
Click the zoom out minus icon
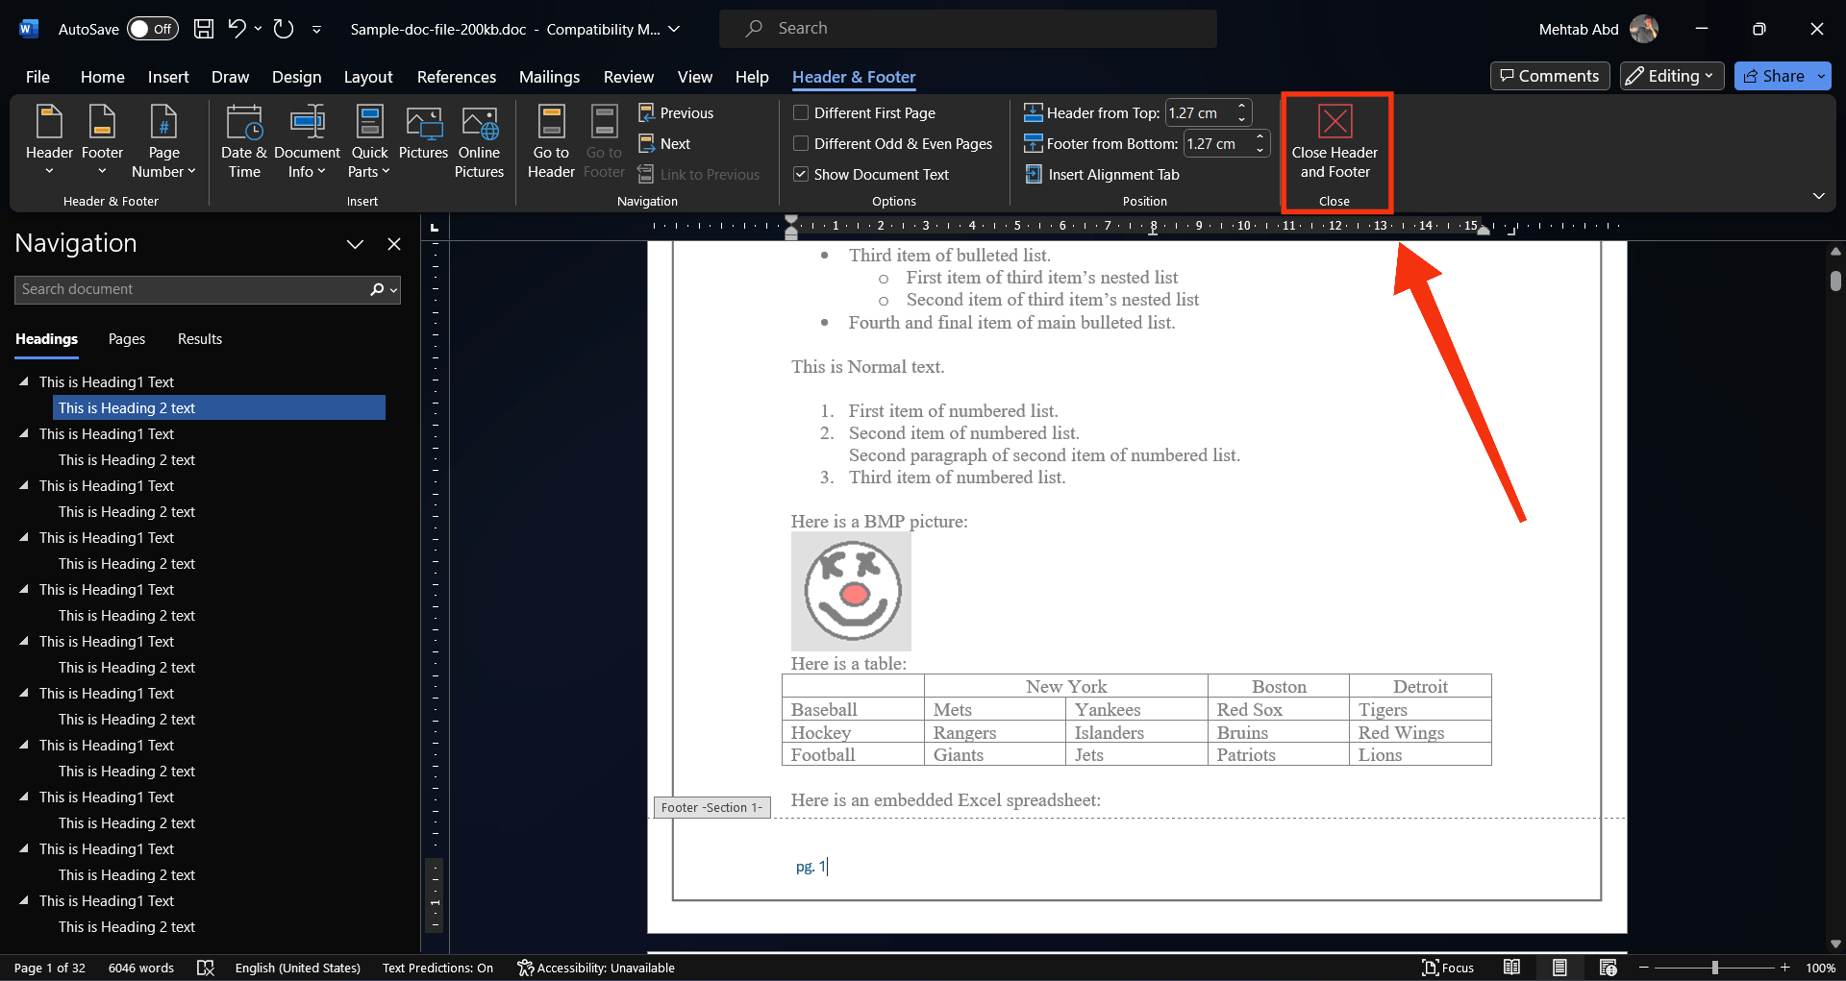tap(1644, 968)
